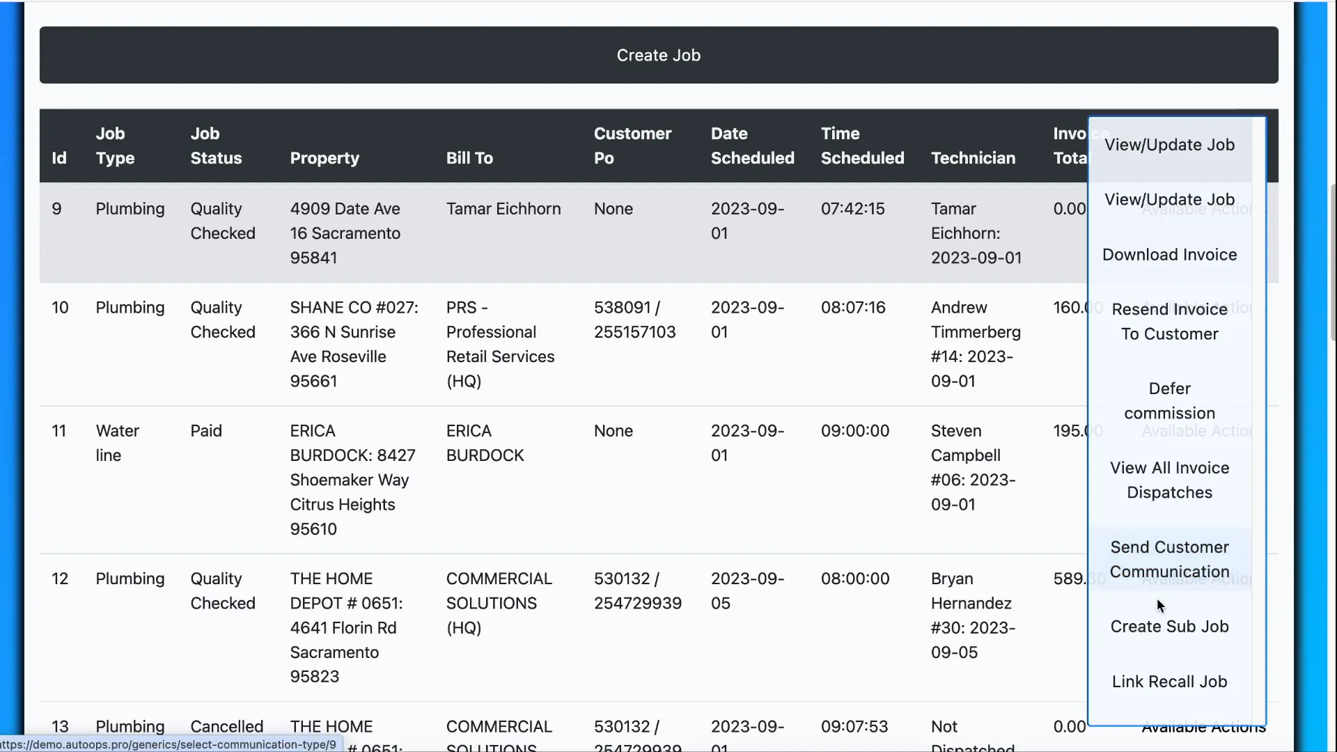Choose the second View/Update Job option
1337x752 pixels.
point(1169,200)
